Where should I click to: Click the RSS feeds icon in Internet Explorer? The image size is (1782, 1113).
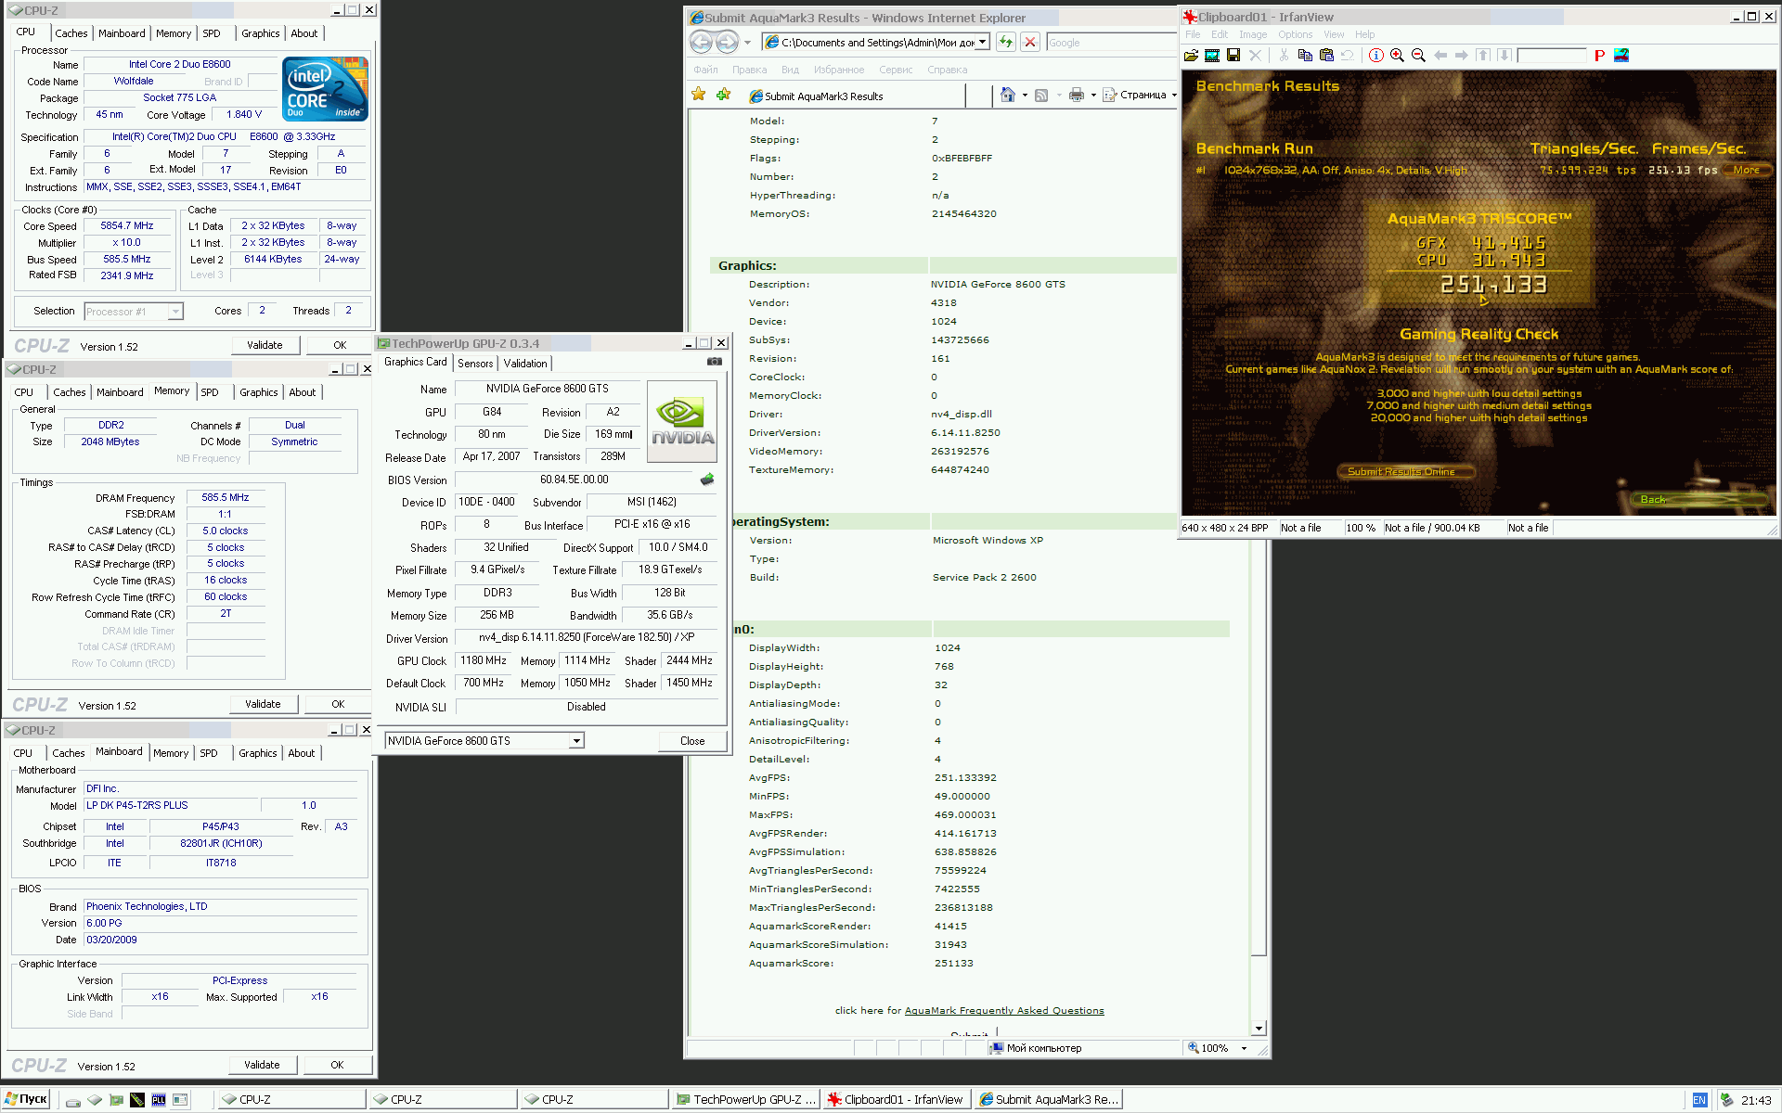pos(1041,95)
